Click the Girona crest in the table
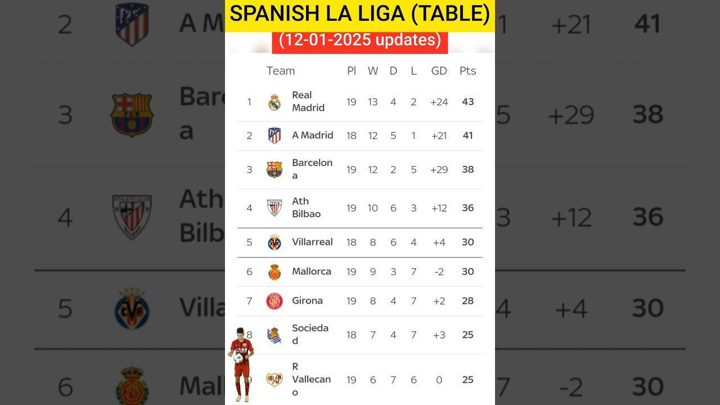 (274, 301)
